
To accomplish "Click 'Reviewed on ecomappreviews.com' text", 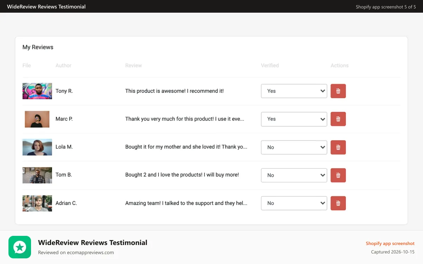I will pyautogui.click(x=76, y=252).
